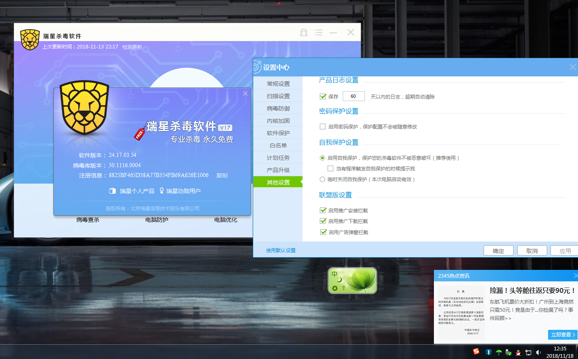The width and height of the screenshot is (578, 359).
Task: Click the volume speaker tray icon
Action: tap(538, 352)
